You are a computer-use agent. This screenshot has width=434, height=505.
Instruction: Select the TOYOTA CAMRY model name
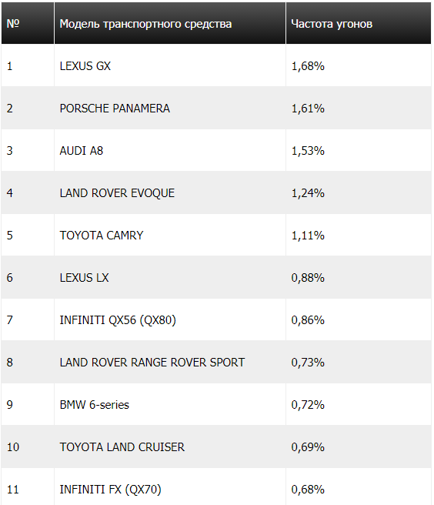pyautogui.click(x=102, y=236)
